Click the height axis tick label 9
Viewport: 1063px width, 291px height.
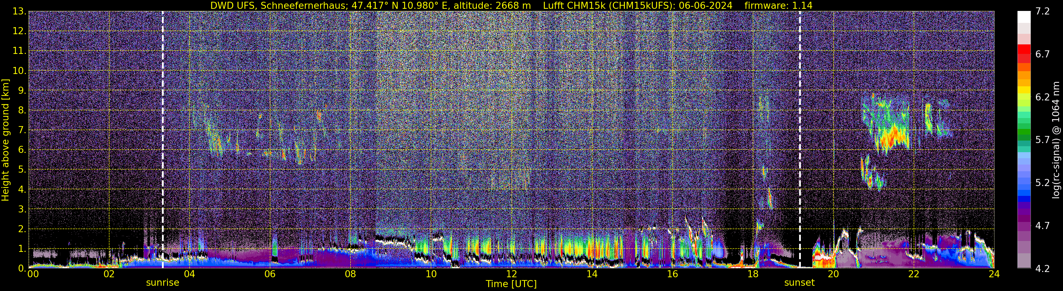22,90
